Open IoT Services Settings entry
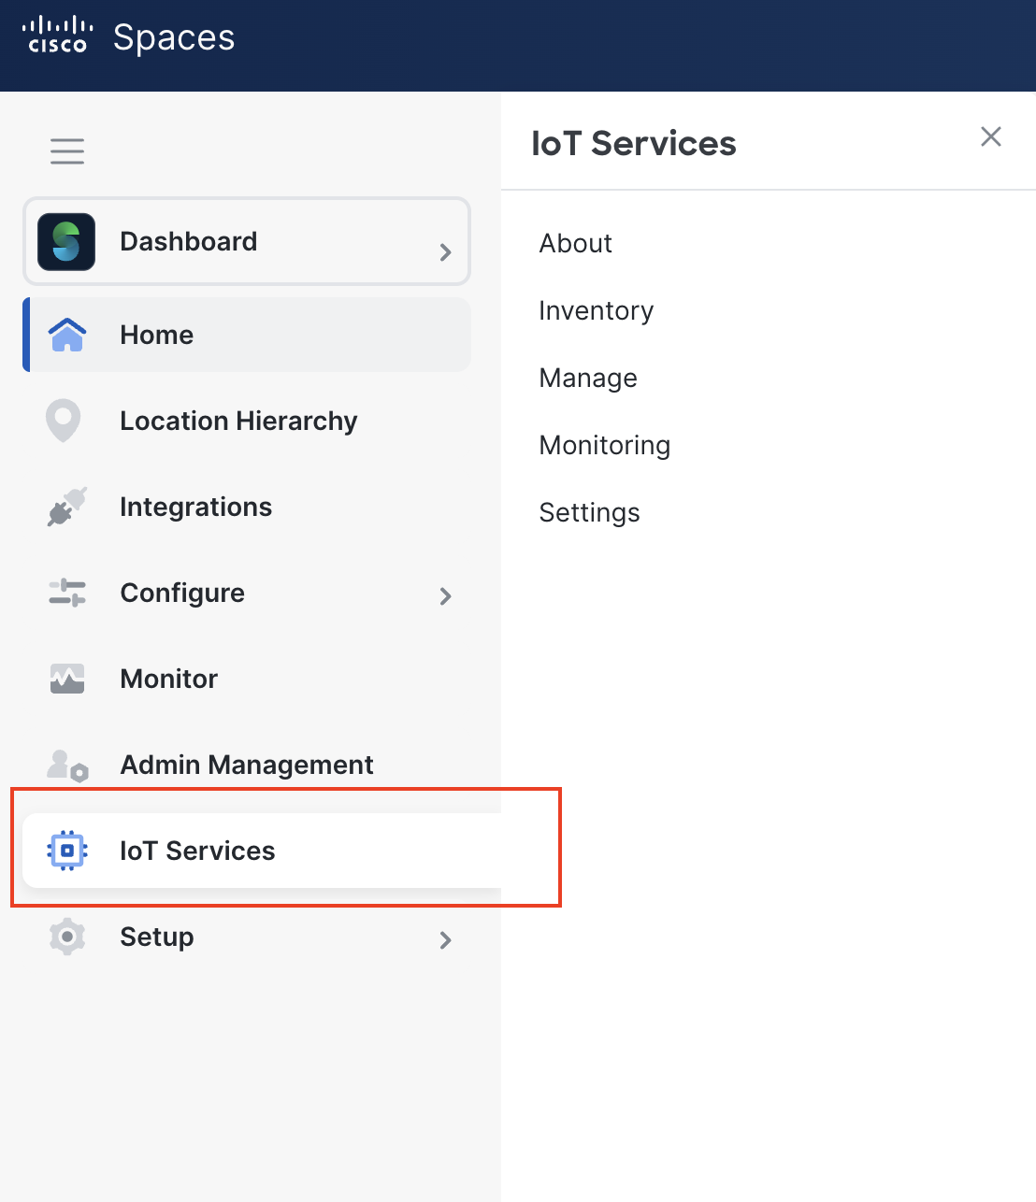This screenshot has width=1036, height=1202. point(589,513)
